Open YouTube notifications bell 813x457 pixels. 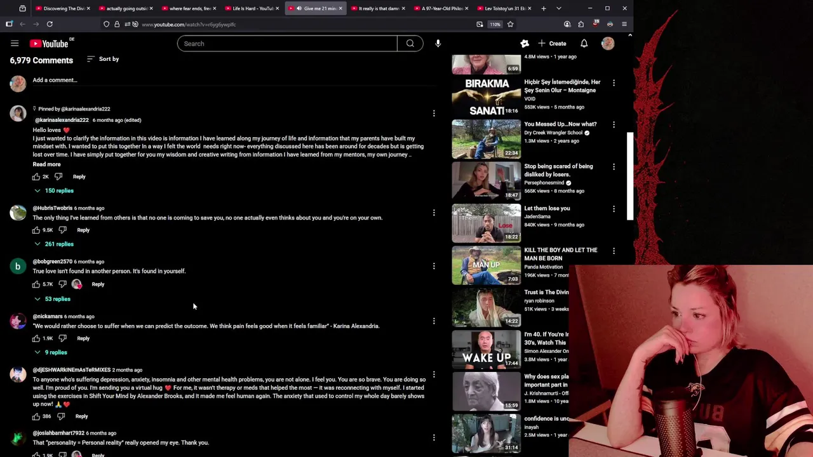click(584, 43)
